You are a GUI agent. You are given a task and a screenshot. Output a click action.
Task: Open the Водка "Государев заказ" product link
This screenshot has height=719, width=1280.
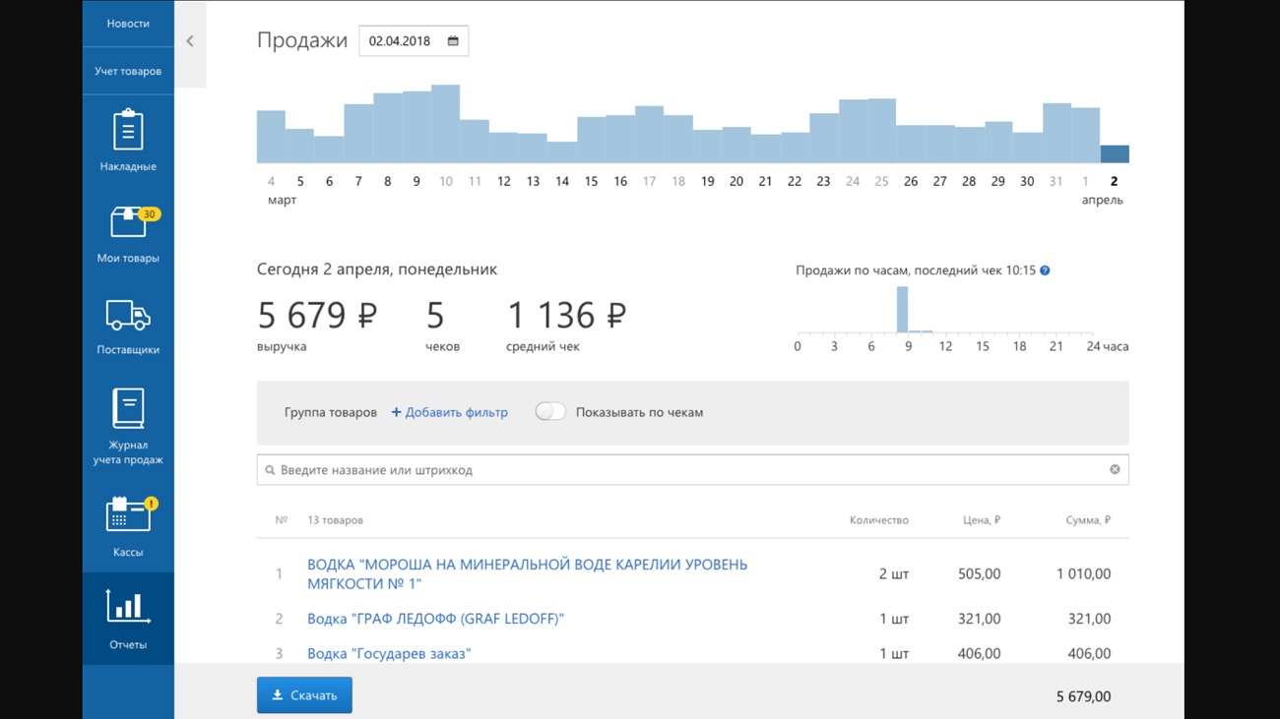pos(389,653)
